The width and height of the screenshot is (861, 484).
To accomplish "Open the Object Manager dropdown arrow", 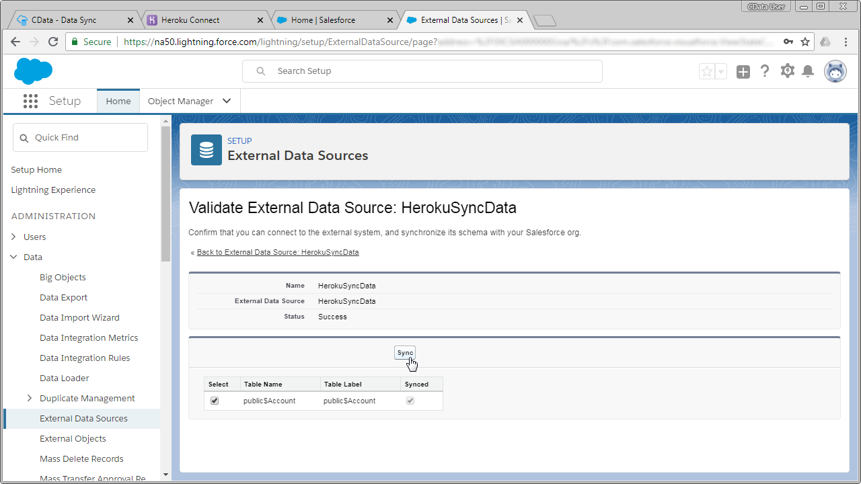I will click(x=227, y=101).
